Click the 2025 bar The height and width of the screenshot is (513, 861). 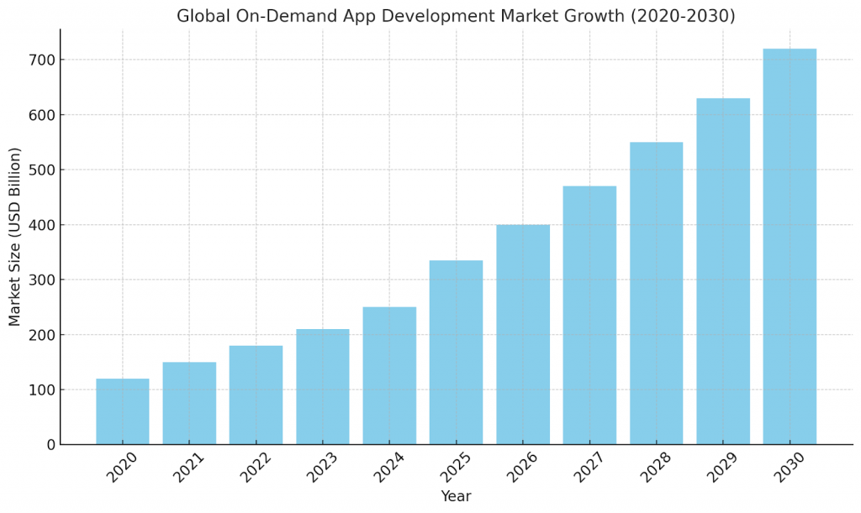coord(455,353)
